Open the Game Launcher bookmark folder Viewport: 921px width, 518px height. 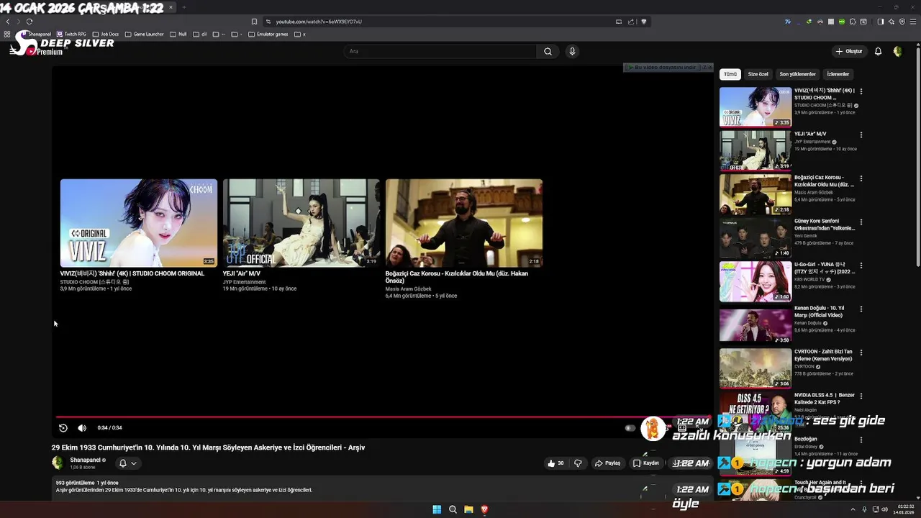click(144, 34)
